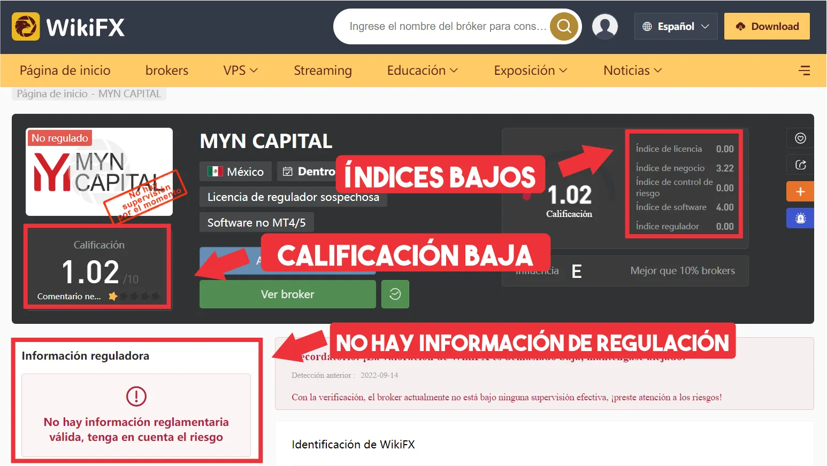Click the México country tag
The width and height of the screenshot is (827, 466).
coord(236,172)
